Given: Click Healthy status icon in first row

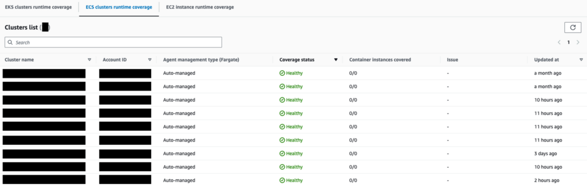Looking at the screenshot, I should pyautogui.click(x=282, y=73).
